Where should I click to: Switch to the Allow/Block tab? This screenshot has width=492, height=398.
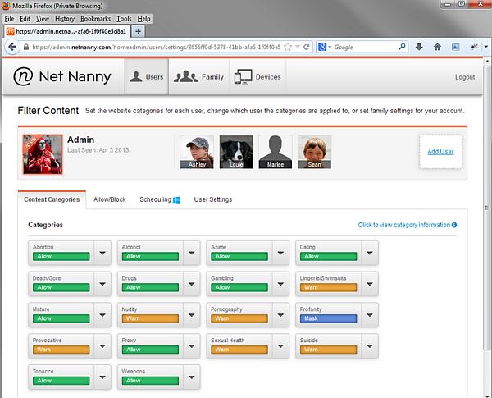point(110,199)
